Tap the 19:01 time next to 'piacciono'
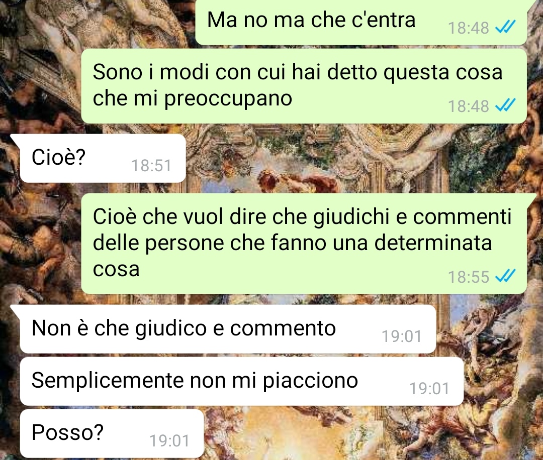This screenshot has width=543, height=460. 429,389
